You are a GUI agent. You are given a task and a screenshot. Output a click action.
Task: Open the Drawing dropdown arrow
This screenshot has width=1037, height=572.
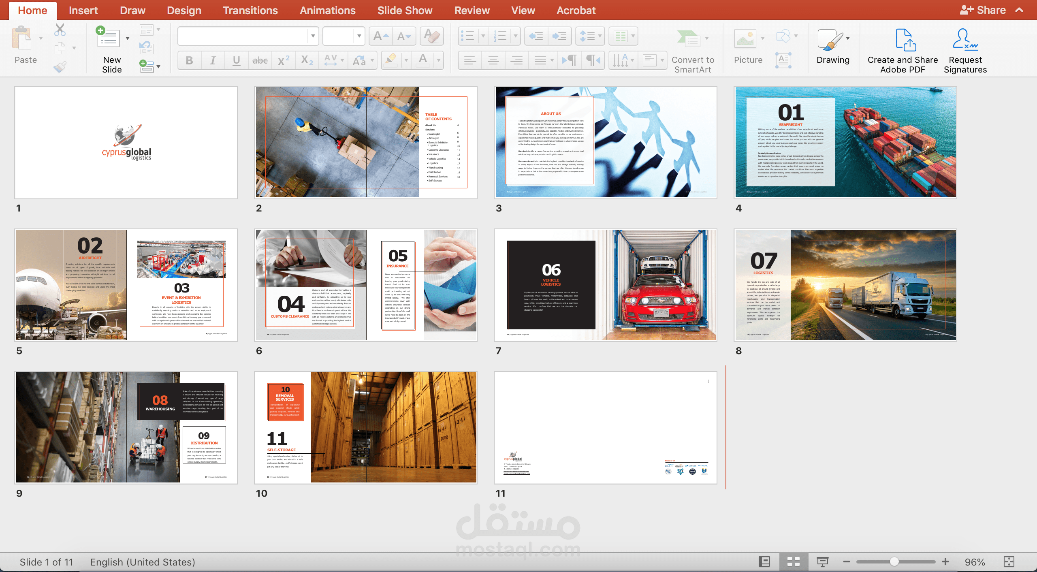pos(848,38)
